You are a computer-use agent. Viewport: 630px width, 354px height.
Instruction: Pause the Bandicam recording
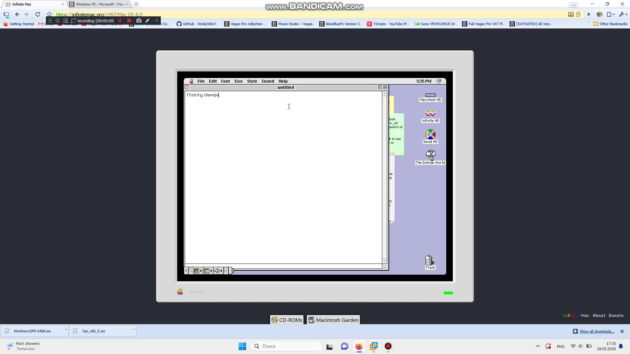[120, 21]
